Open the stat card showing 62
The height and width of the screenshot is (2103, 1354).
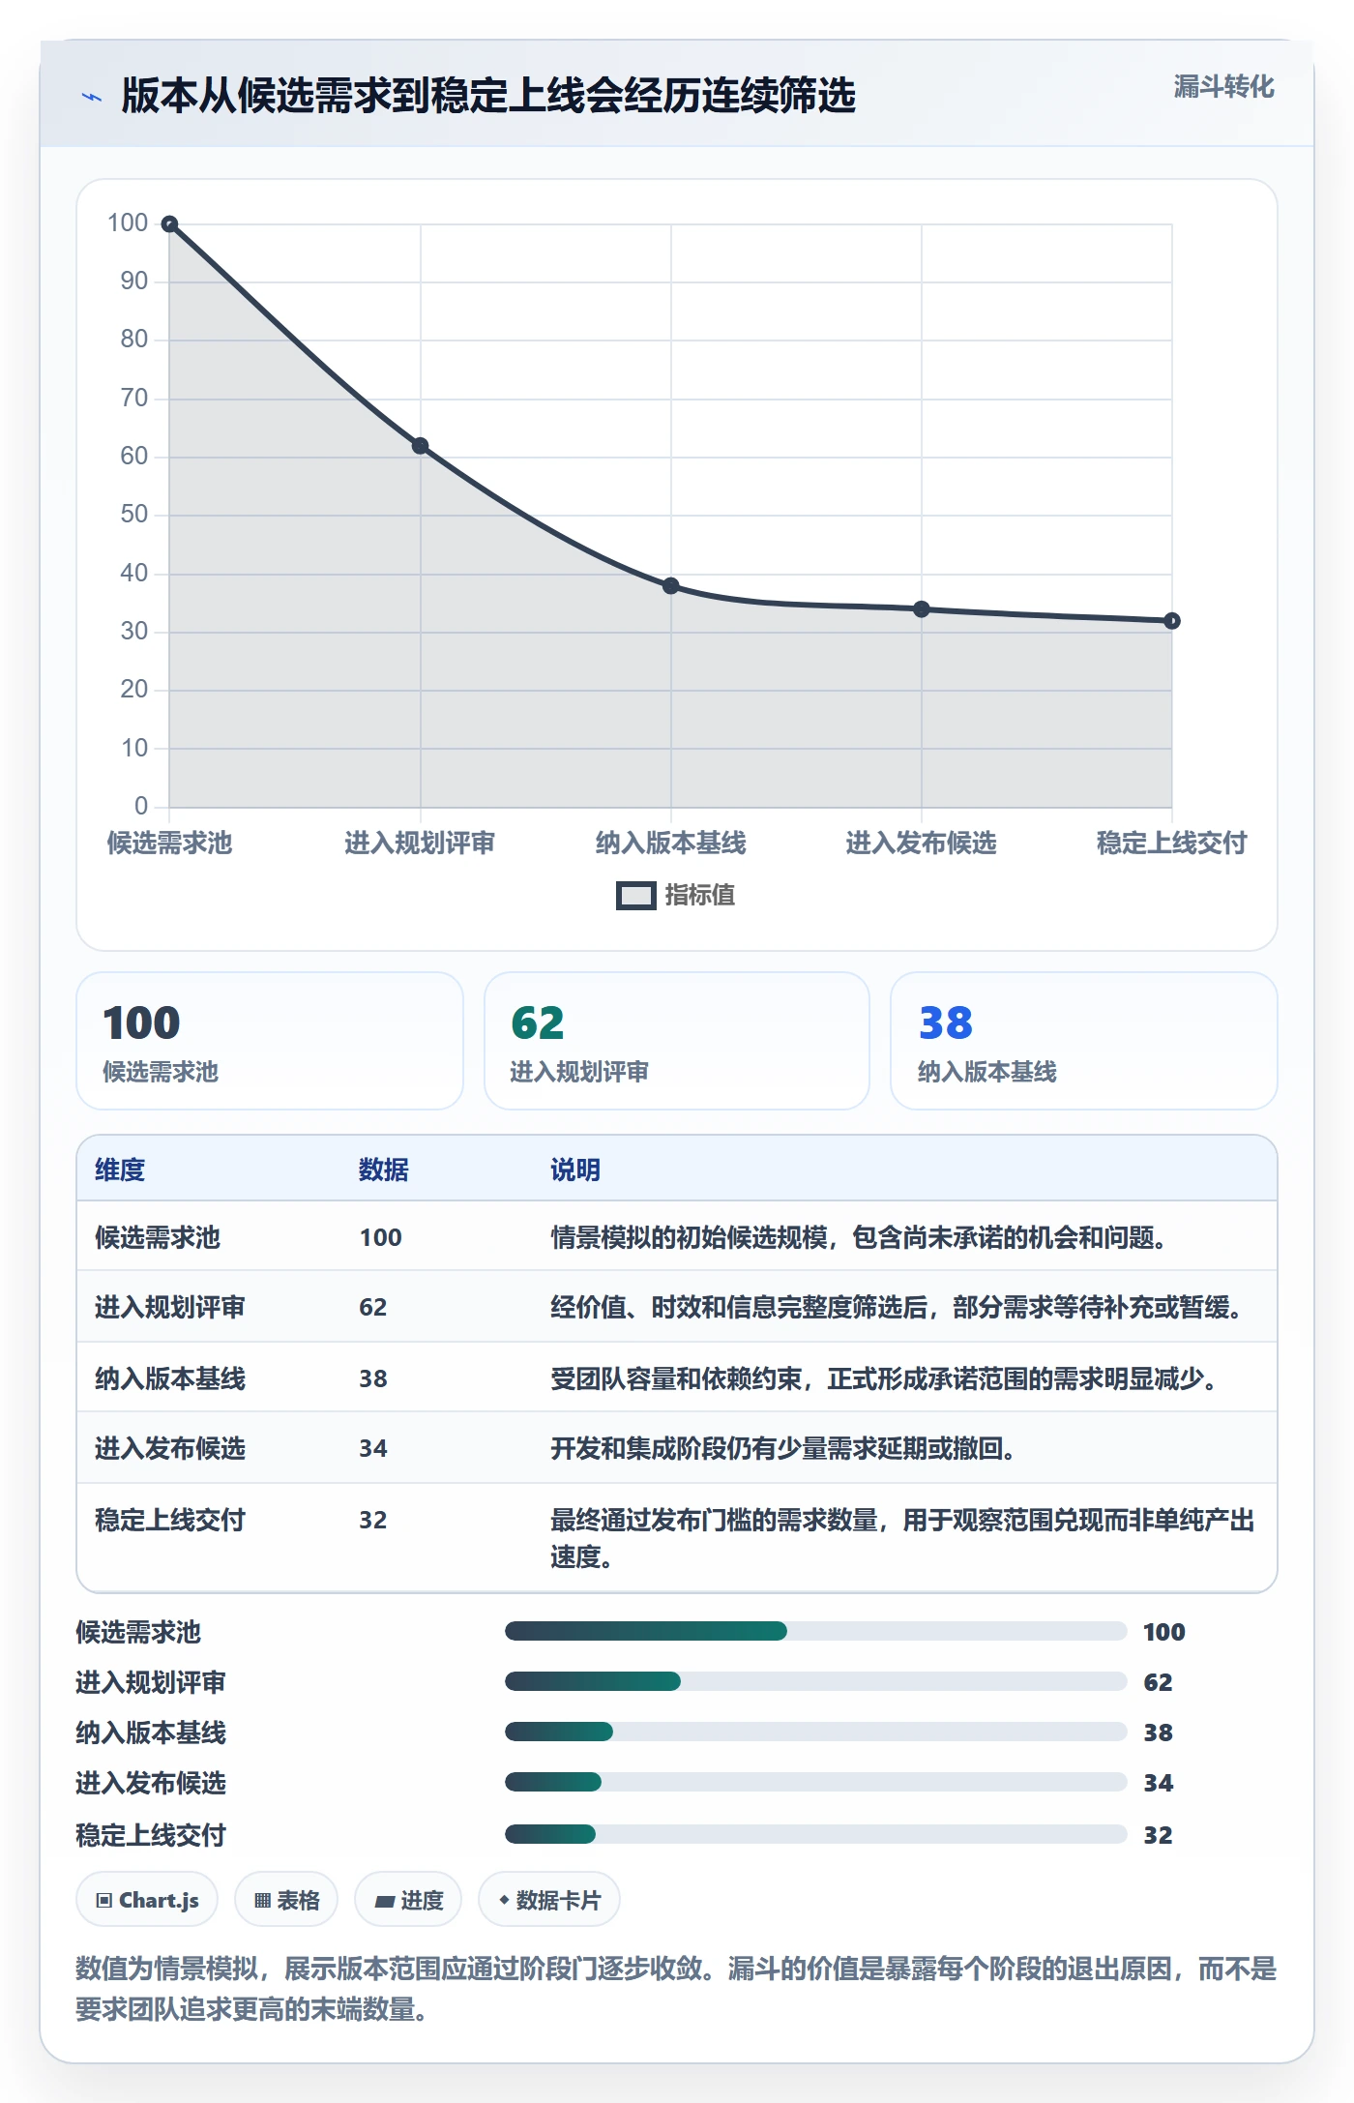(x=677, y=1041)
